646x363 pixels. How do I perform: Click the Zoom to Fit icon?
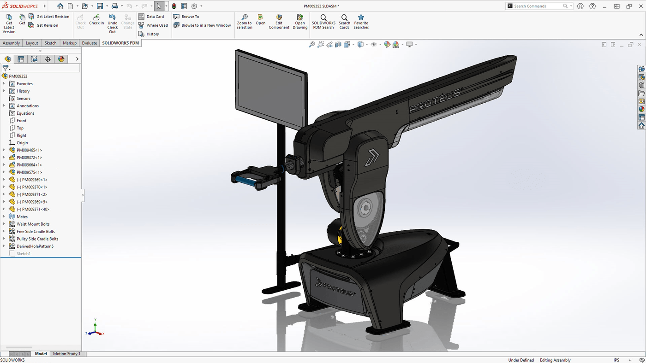coord(311,44)
